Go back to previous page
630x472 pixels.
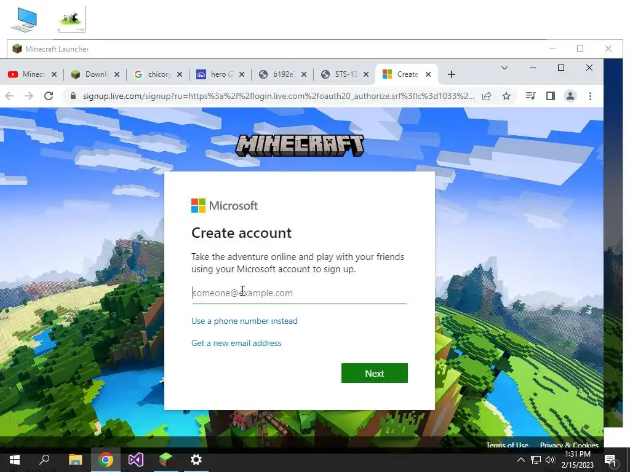[x=9, y=96]
